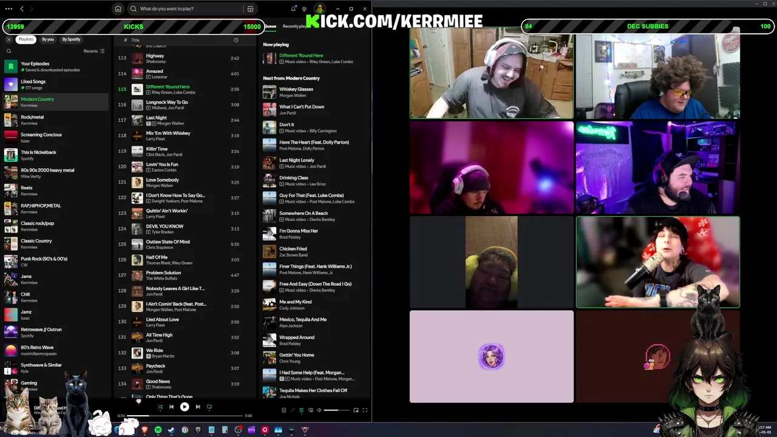Click the Title column header
The height and width of the screenshot is (437, 777).
pos(135,40)
